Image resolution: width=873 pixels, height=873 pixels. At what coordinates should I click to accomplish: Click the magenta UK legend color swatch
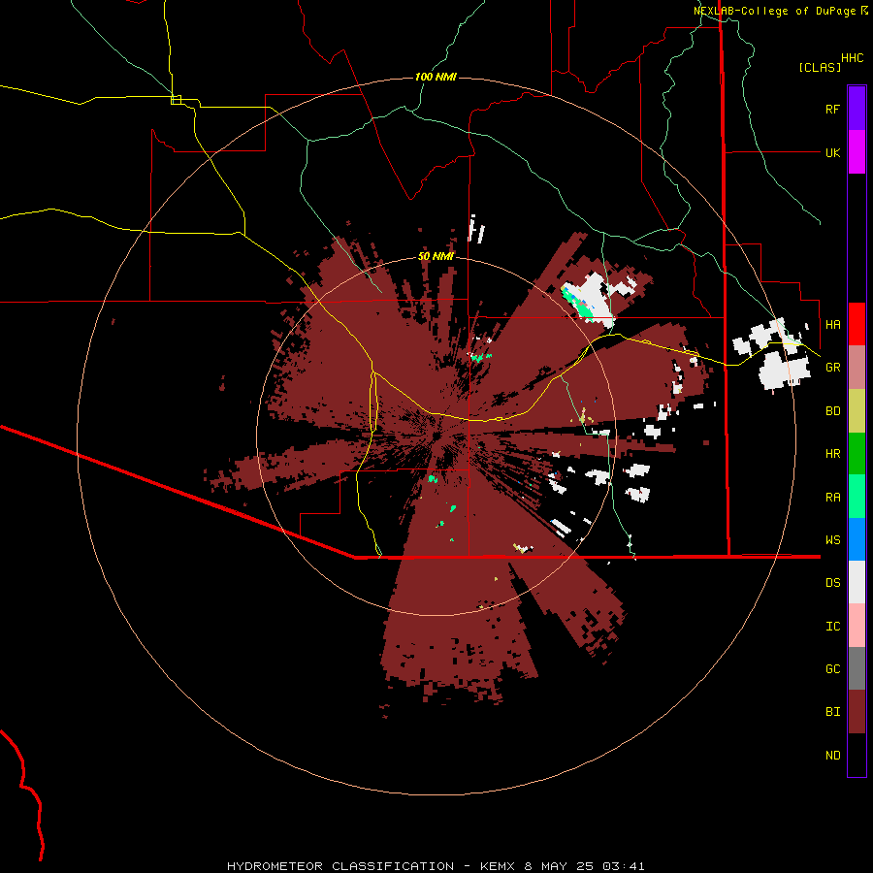(x=857, y=152)
